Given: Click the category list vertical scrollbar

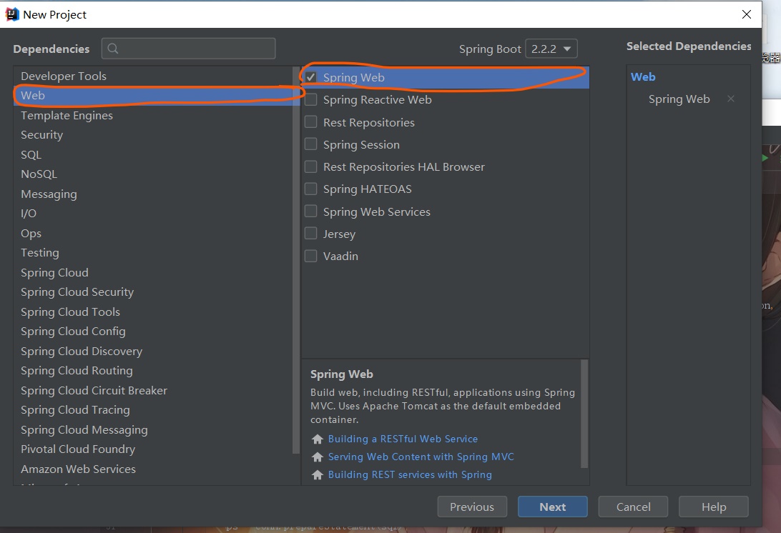Looking at the screenshot, I should click(x=296, y=259).
